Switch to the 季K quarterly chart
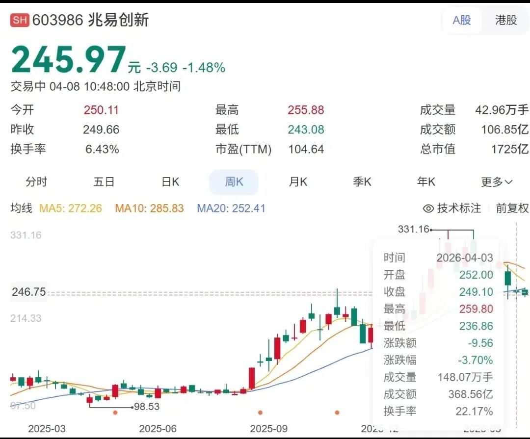530x439 pixels. 362,182
